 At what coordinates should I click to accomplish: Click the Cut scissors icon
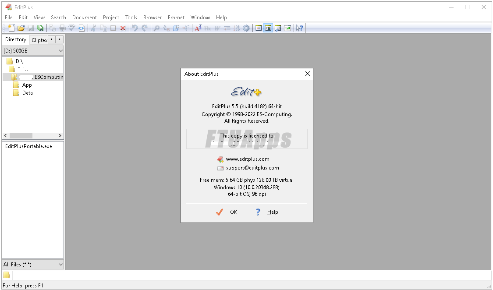pos(93,28)
